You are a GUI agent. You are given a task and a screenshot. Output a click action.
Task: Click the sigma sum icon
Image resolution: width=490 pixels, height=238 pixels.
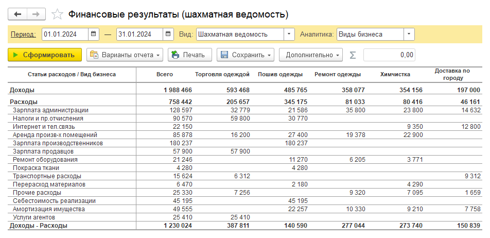[353, 55]
